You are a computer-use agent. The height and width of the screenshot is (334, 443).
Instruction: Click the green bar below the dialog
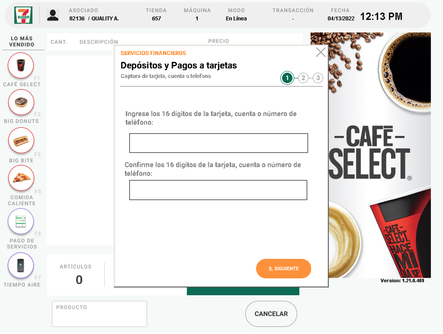click(243, 291)
